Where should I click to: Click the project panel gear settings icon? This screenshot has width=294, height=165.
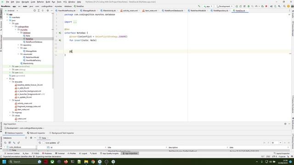tap(48, 11)
